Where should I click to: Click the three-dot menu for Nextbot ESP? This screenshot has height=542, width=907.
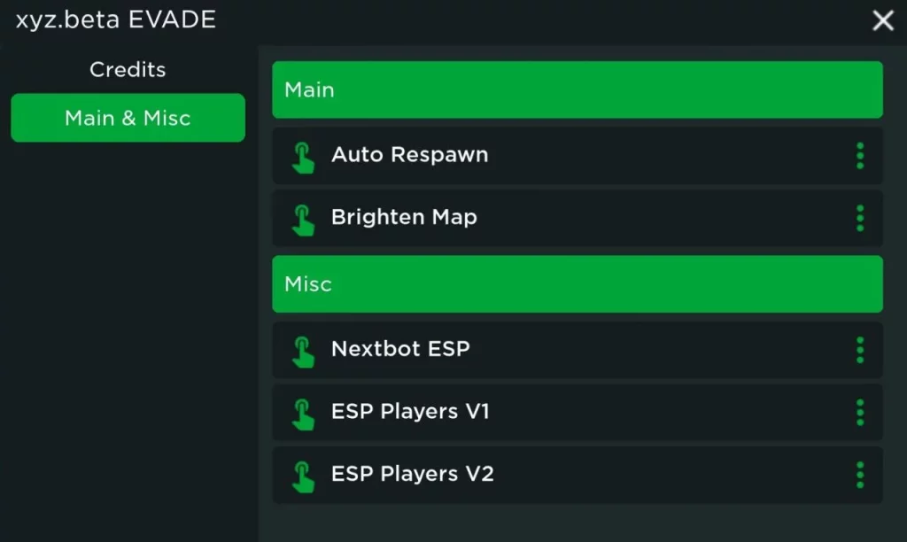point(859,350)
